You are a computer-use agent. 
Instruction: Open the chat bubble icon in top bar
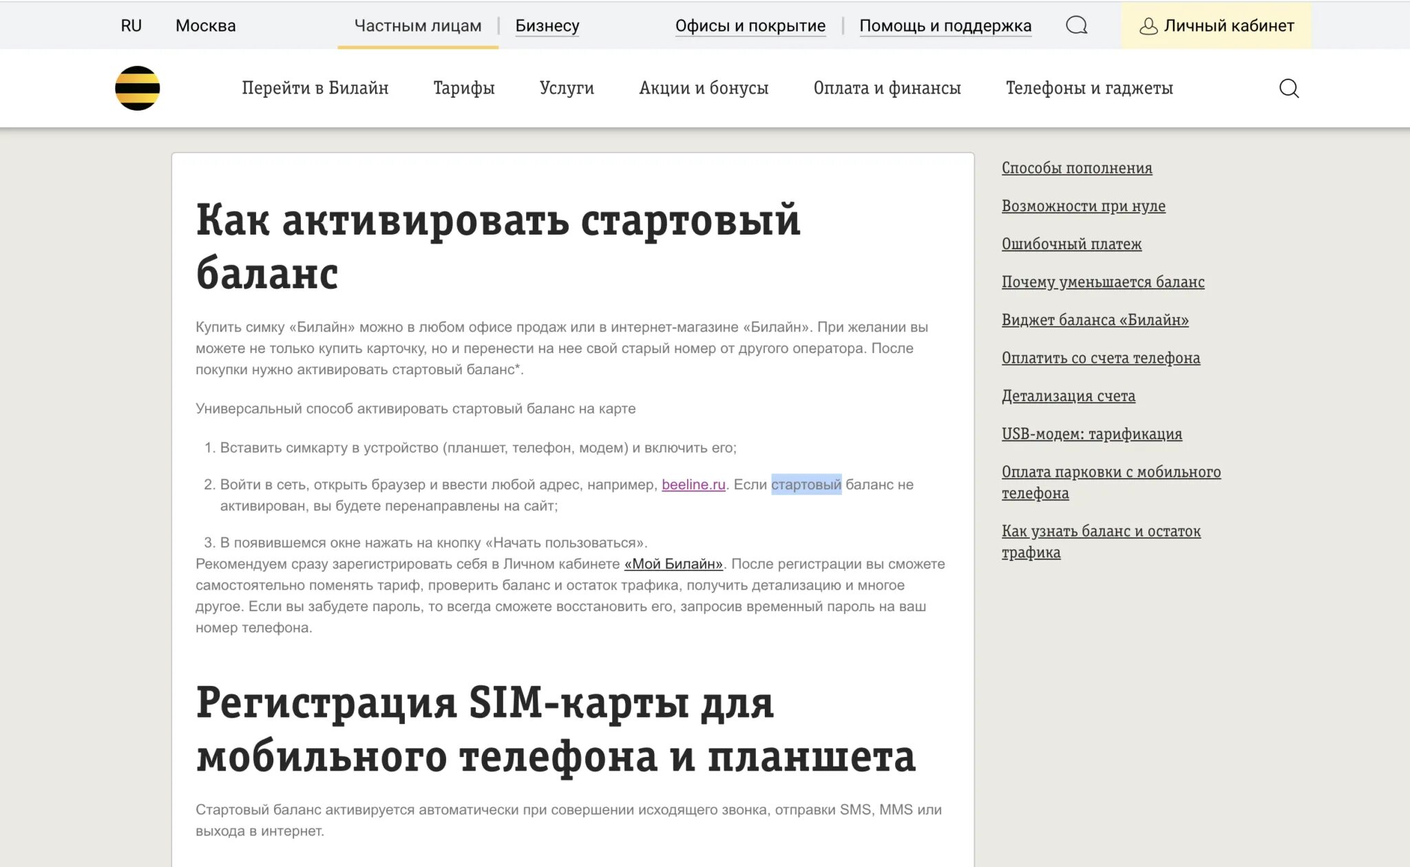[x=1076, y=25]
